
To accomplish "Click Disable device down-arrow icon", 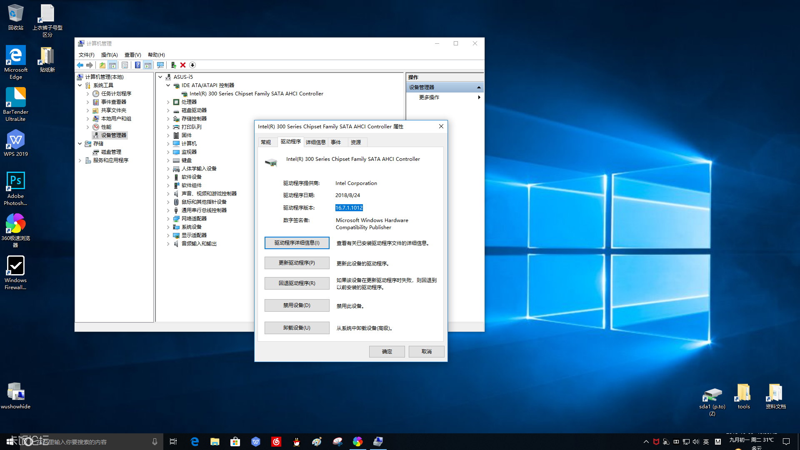I will click(192, 65).
